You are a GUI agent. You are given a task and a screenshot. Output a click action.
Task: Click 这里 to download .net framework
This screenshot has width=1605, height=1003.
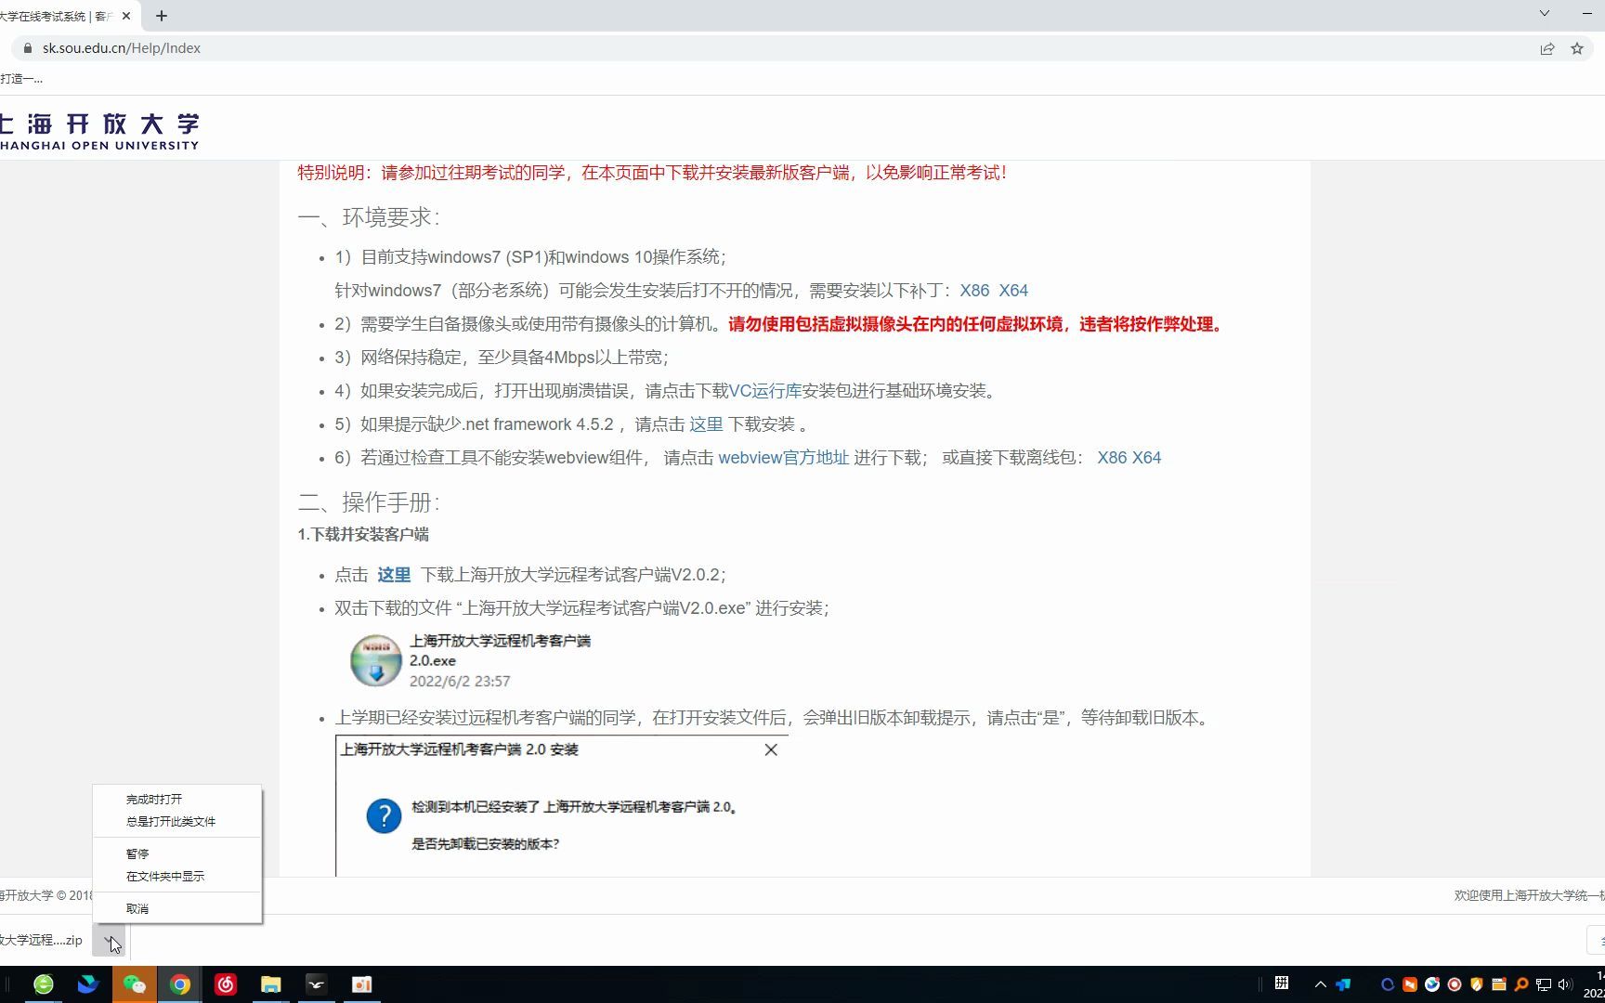tap(706, 424)
